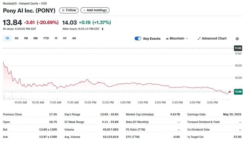Switch to the 5Y chart range
Screen dimensions: 243x141
click(x=65, y=38)
